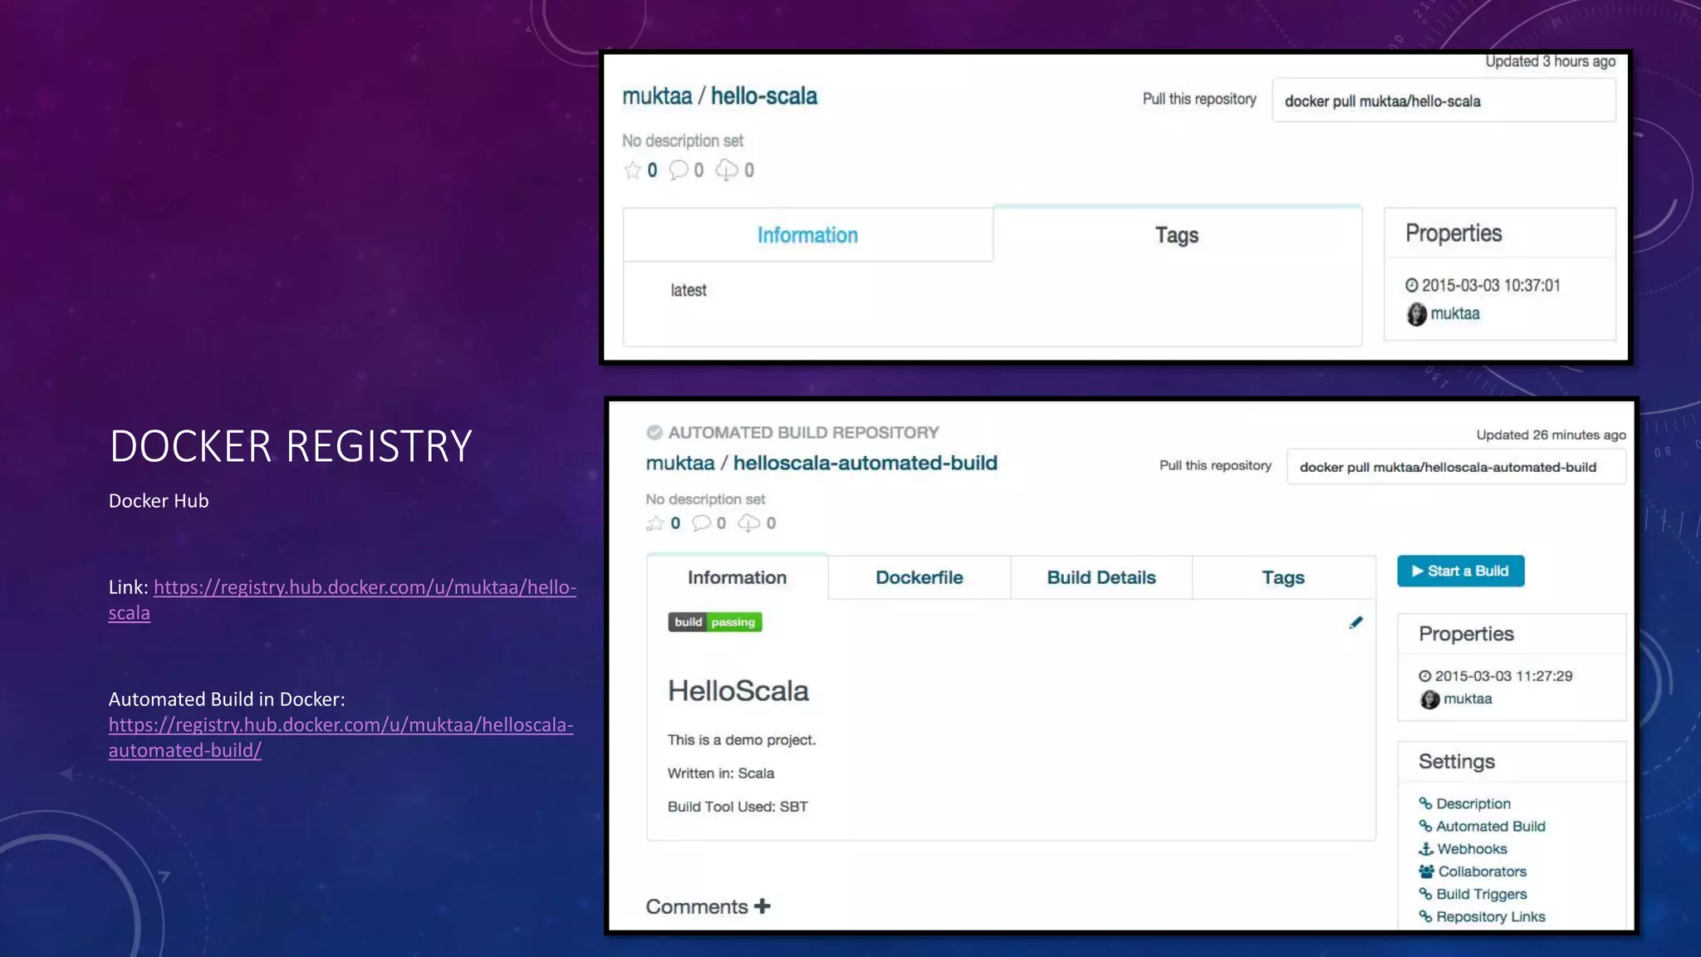1701x957 pixels.
Task: Click star icon under hello-scala repository
Action: tap(633, 170)
